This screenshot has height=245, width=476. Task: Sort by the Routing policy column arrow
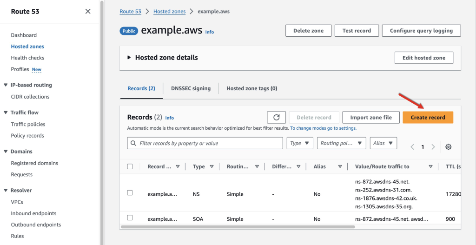[257, 167]
